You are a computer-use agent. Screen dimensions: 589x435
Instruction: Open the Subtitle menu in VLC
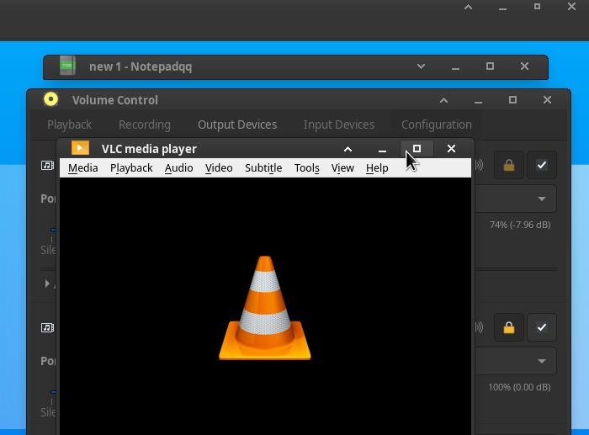[263, 168]
